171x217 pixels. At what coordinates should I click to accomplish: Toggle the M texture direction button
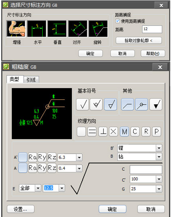click(x=124, y=132)
